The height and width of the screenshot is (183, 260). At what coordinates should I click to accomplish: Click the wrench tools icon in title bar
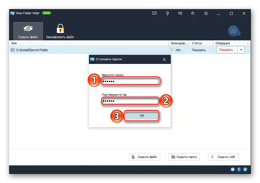[x=193, y=13]
